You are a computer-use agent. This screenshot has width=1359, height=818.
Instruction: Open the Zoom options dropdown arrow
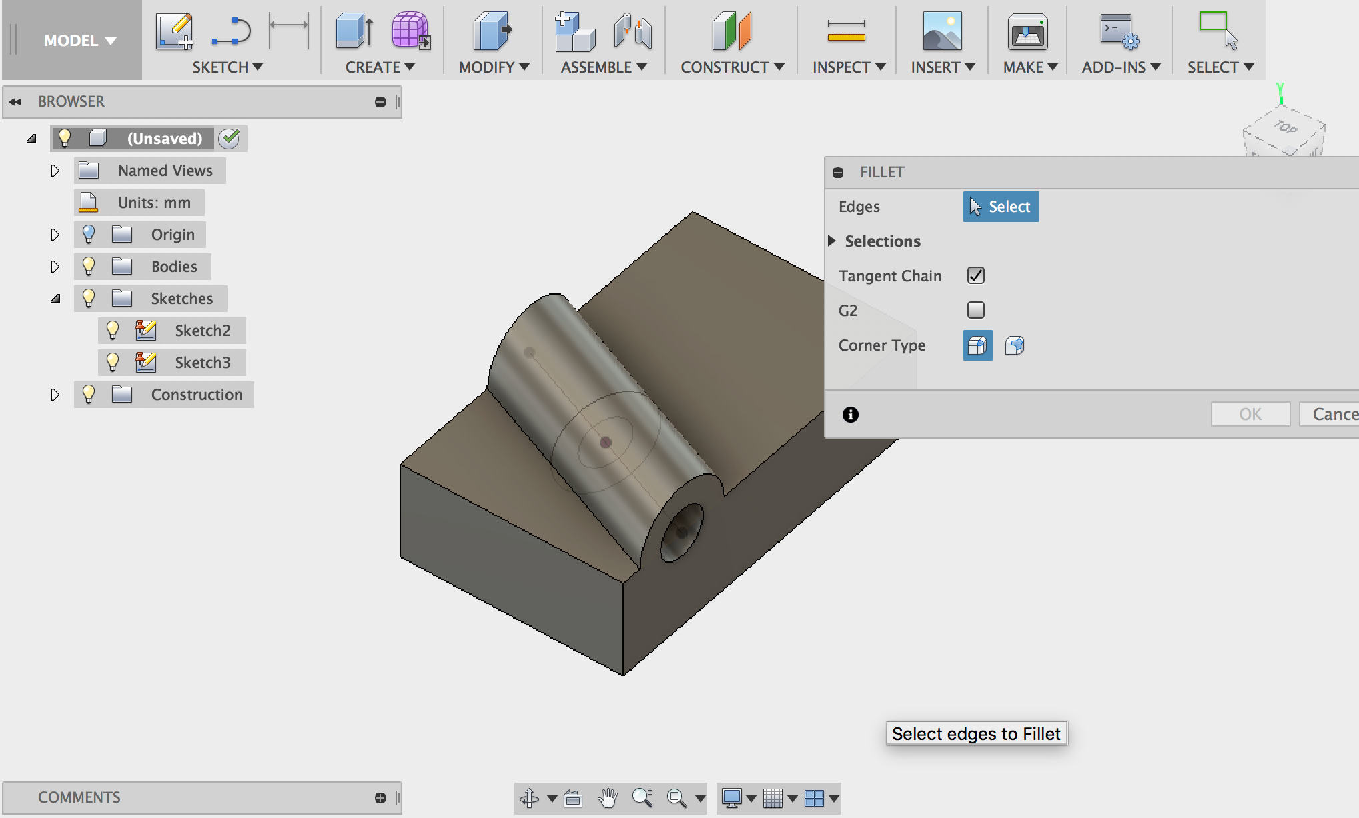(x=700, y=798)
